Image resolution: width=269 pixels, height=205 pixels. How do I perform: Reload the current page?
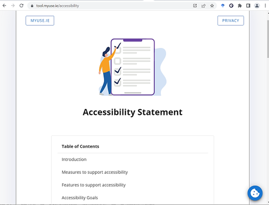pyautogui.click(x=21, y=6)
